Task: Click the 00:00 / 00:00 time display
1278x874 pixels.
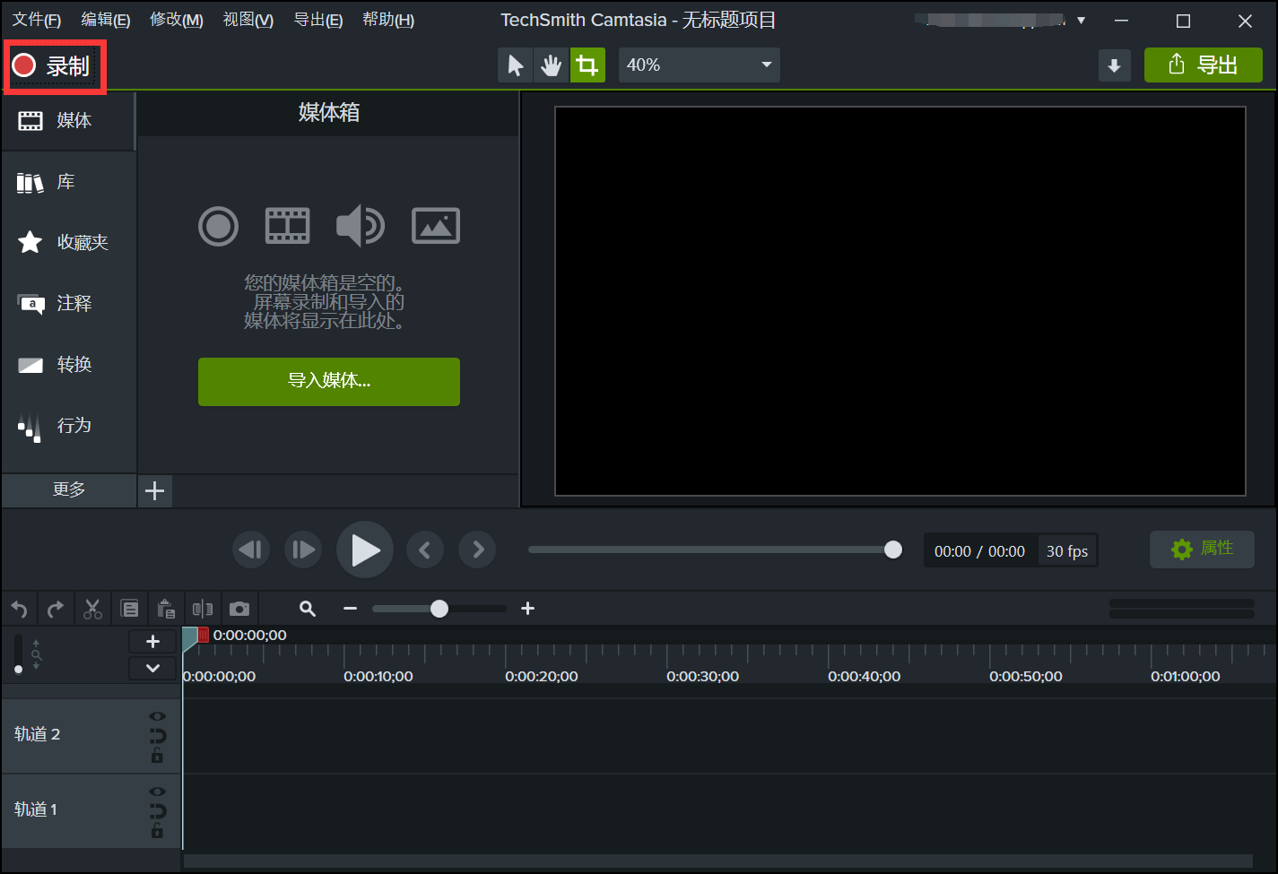Action: tap(979, 551)
